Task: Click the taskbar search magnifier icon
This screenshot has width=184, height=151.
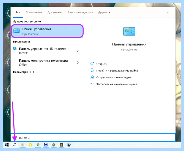Action: click(15, 145)
